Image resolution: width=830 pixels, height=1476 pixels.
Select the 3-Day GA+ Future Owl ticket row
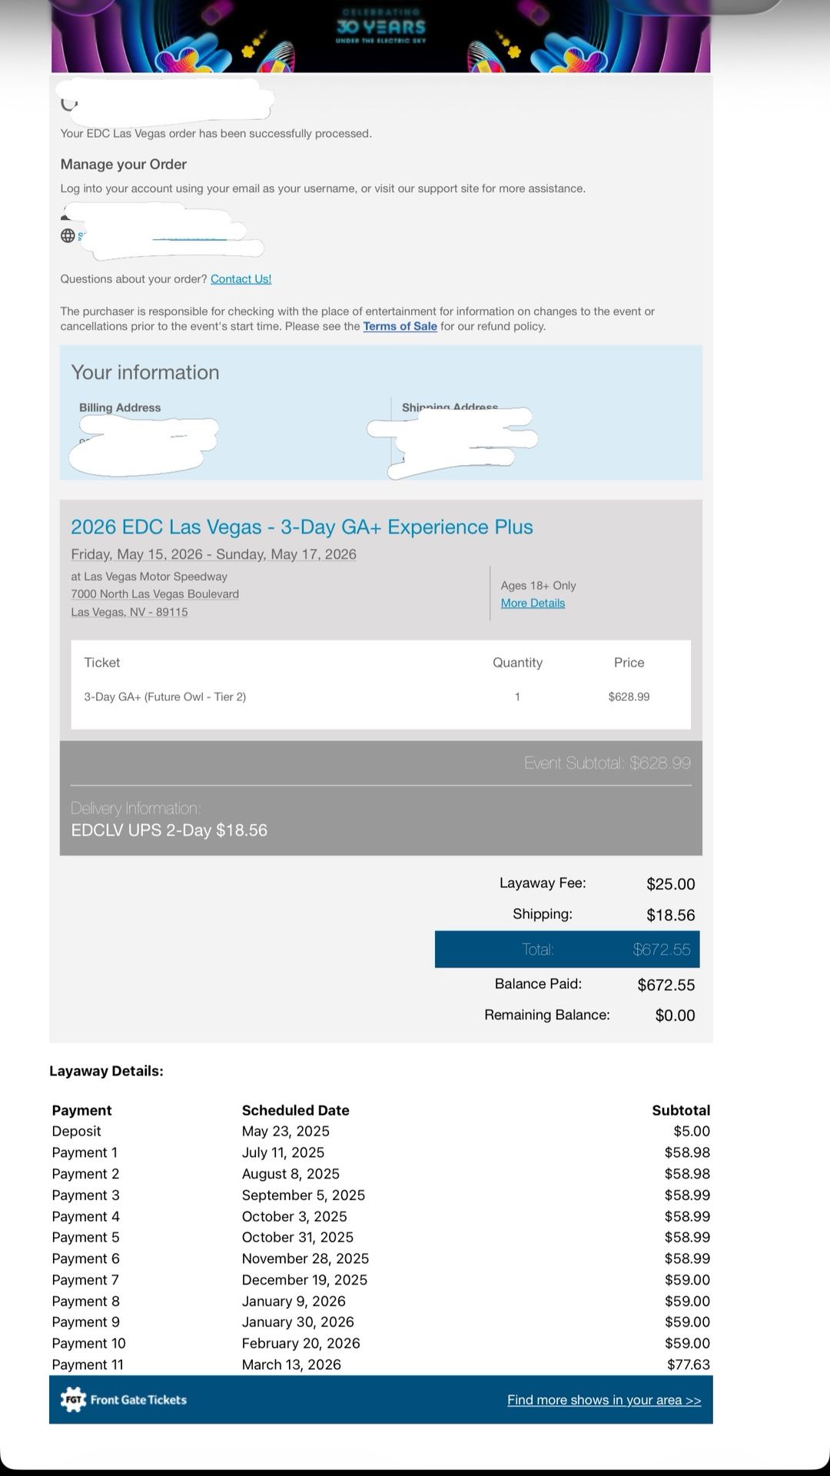165,696
